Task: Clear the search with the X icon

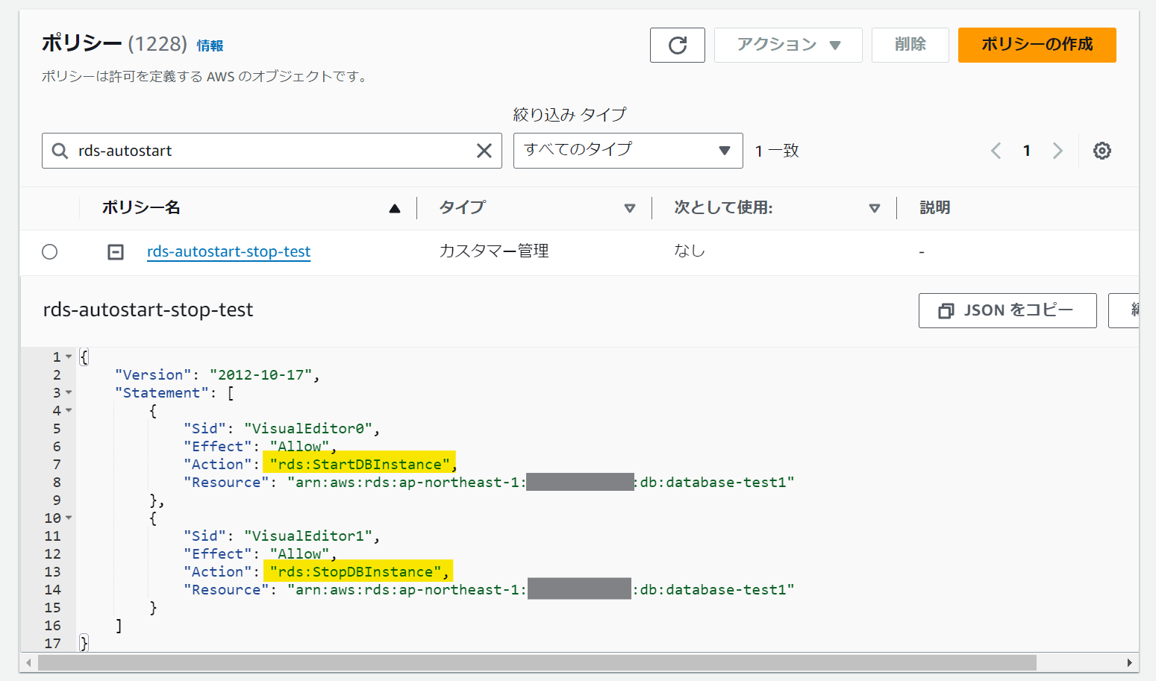Action: coord(484,151)
